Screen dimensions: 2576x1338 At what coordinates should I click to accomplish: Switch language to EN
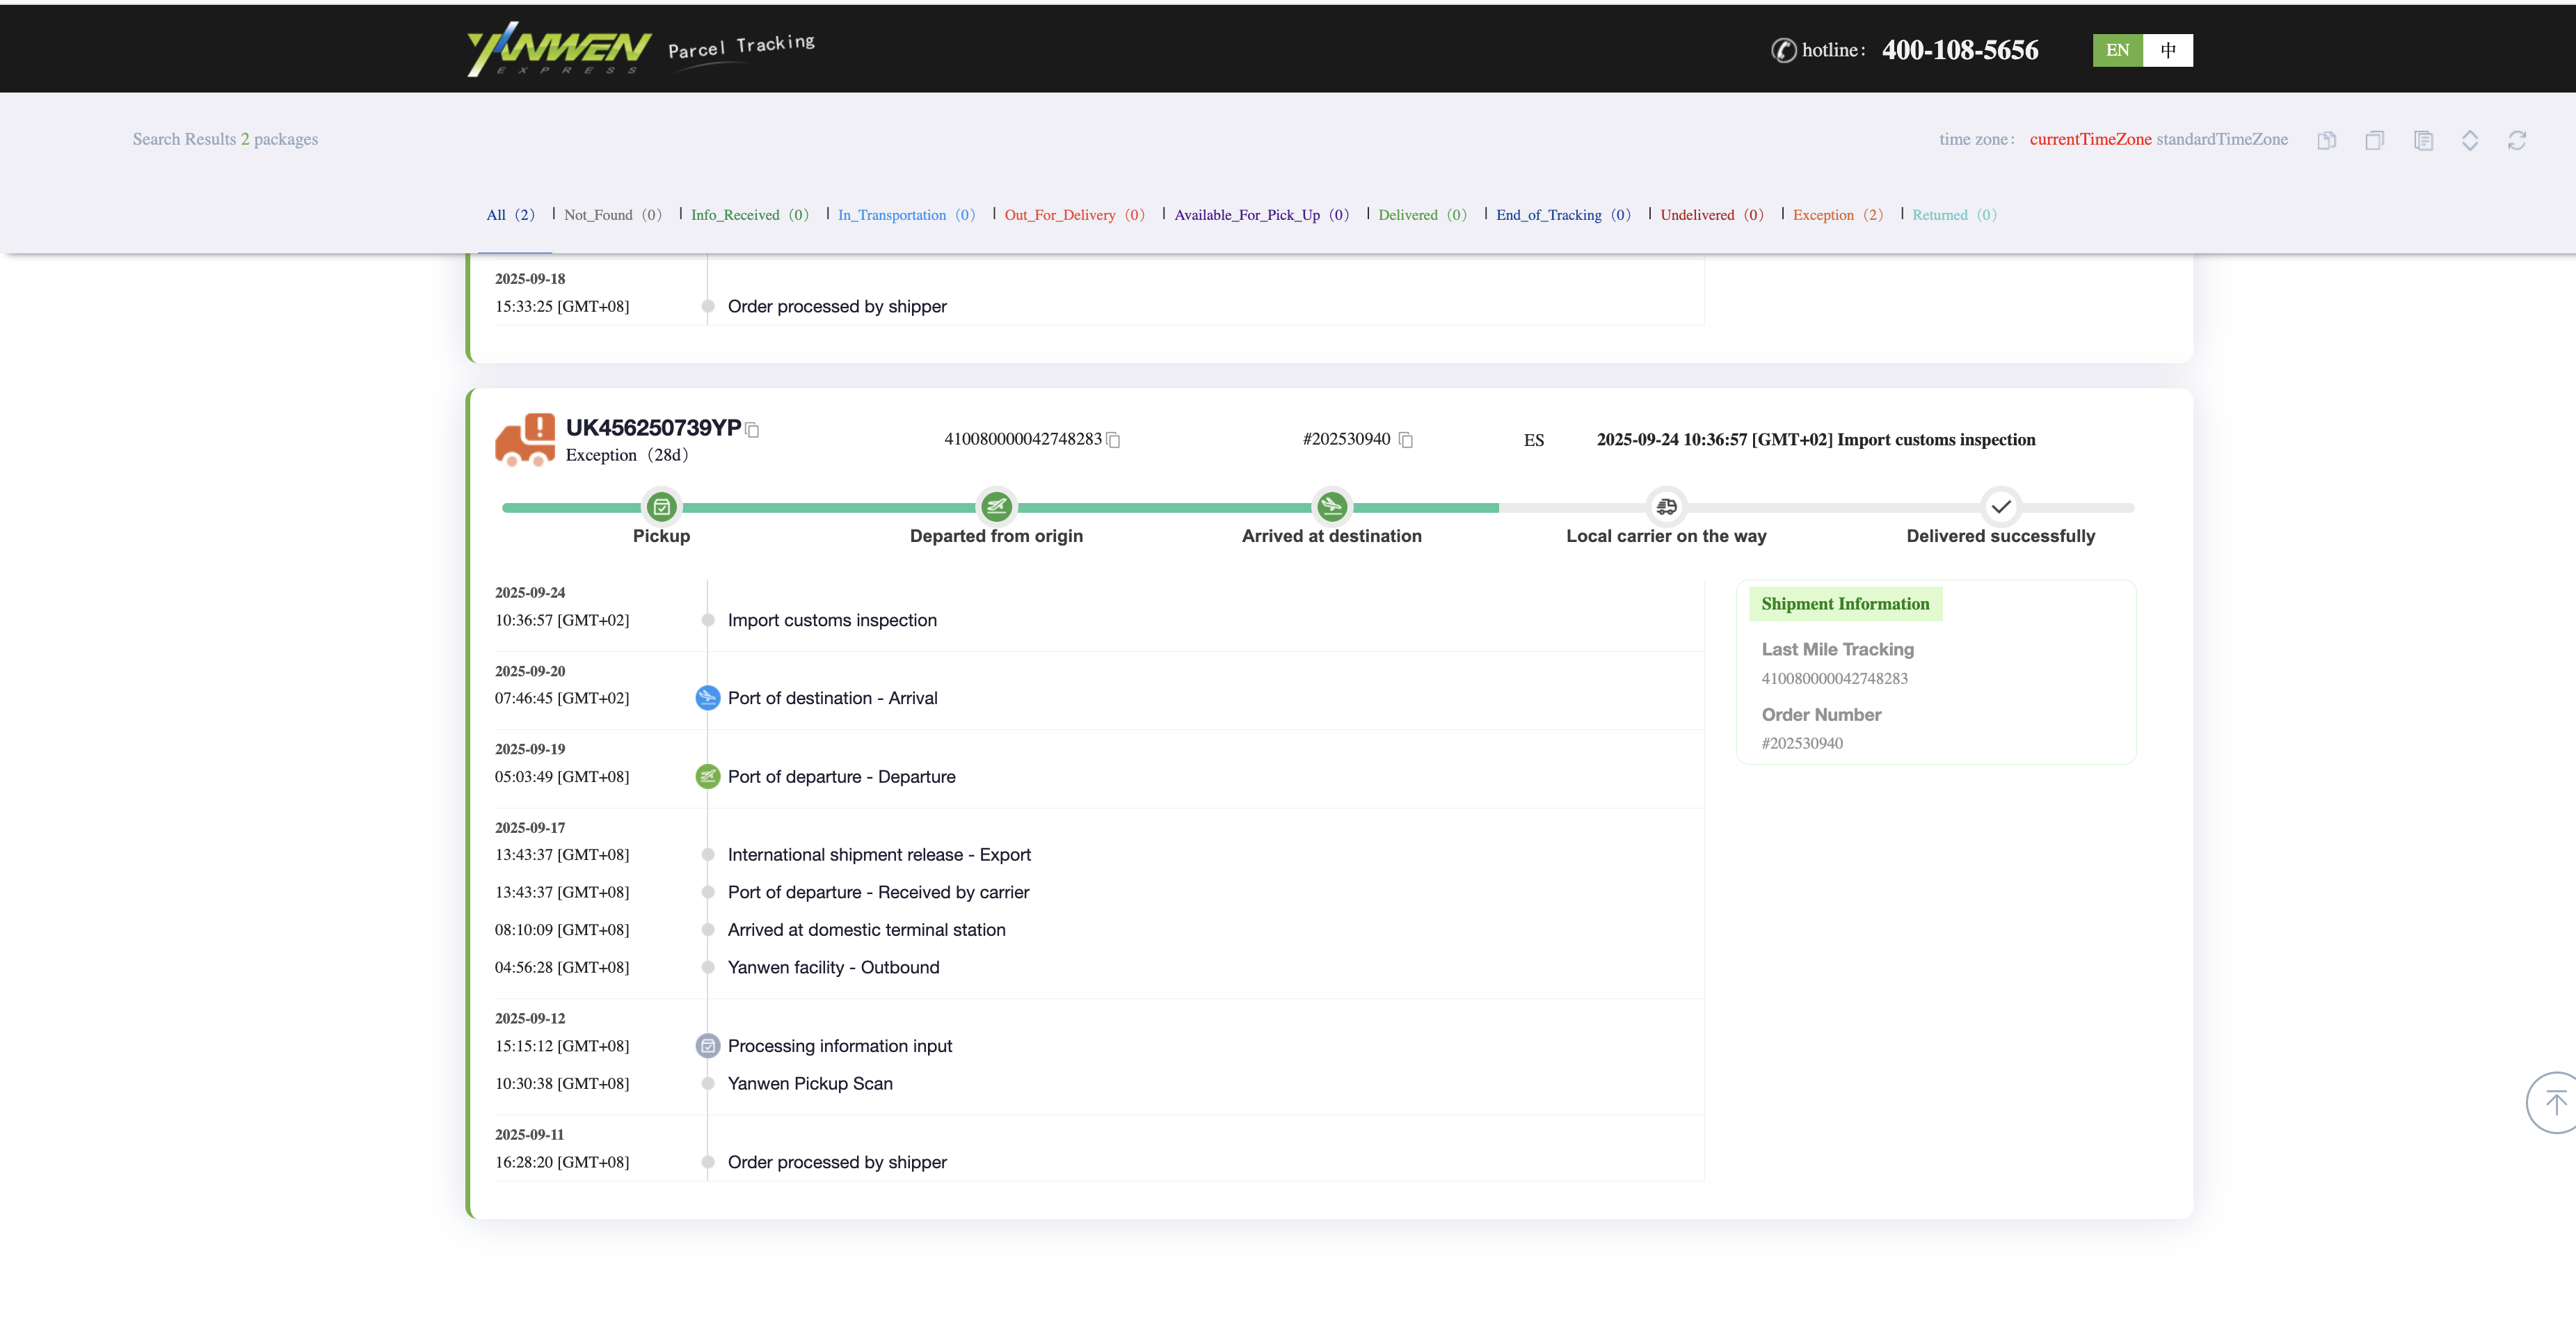coord(2116,50)
